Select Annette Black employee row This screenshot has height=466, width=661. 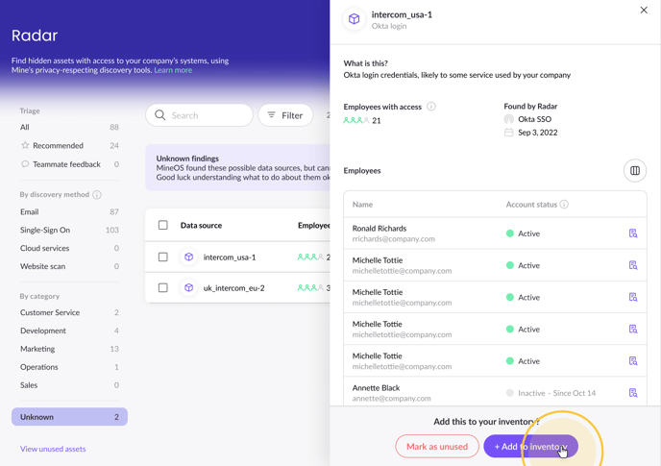point(495,392)
